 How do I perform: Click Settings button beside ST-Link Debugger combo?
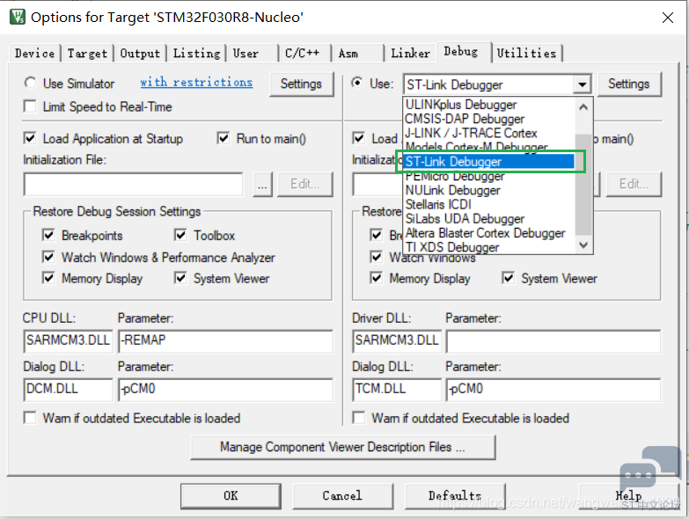coord(628,84)
